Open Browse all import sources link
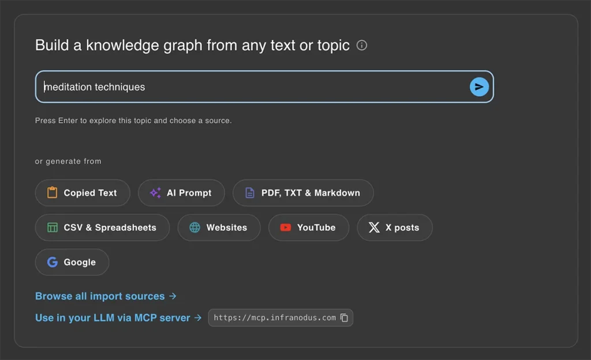The width and height of the screenshot is (591, 360). pyautogui.click(x=106, y=296)
